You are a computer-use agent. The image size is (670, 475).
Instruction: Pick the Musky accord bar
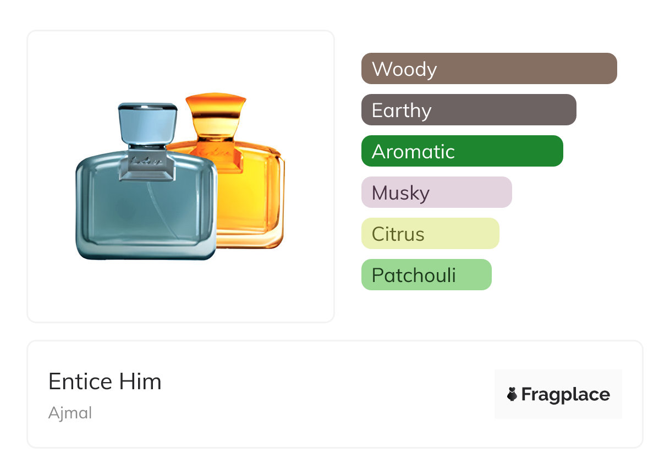pyautogui.click(x=436, y=192)
